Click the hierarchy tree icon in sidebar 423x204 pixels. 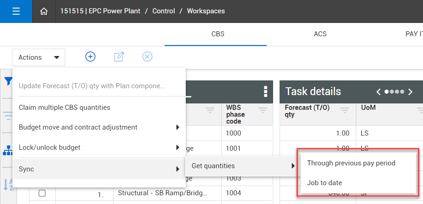click(8, 150)
